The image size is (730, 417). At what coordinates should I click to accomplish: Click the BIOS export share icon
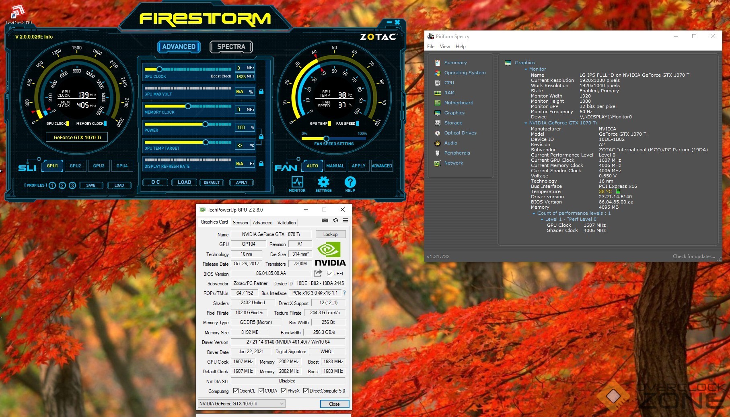[x=318, y=273]
